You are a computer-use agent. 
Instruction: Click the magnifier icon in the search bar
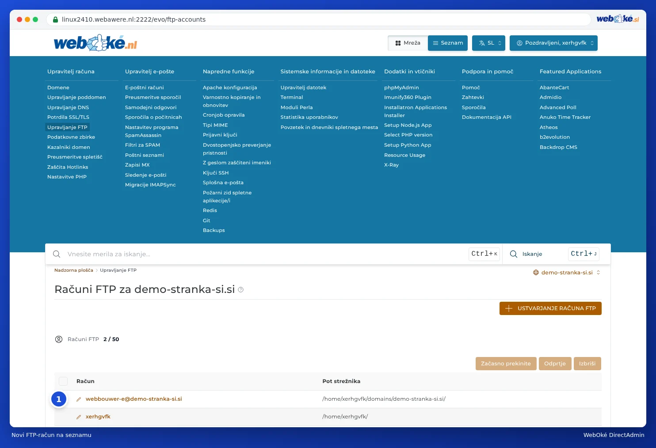(57, 254)
